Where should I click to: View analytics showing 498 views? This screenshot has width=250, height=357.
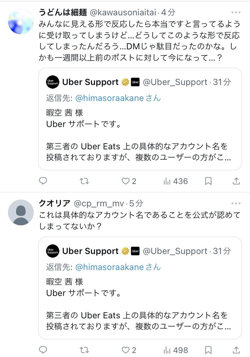click(x=176, y=350)
